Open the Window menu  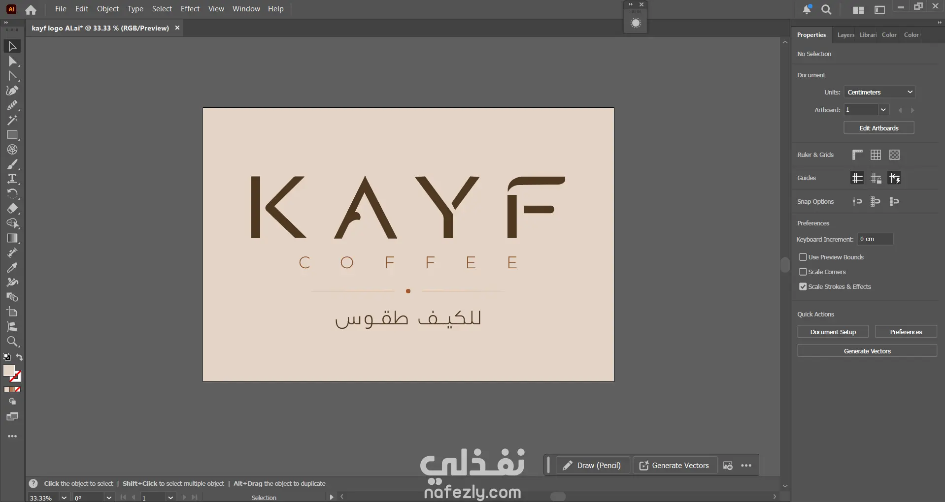point(246,9)
